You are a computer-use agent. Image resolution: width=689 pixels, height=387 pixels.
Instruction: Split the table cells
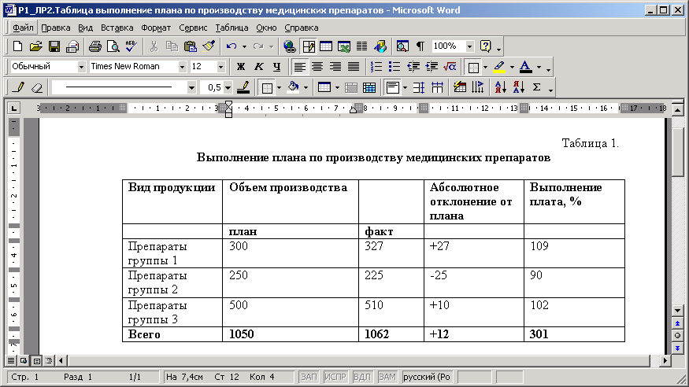(369, 87)
